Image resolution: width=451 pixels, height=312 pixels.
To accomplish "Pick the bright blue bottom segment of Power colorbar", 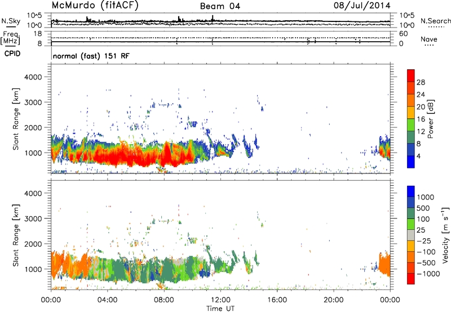I will (x=411, y=162).
